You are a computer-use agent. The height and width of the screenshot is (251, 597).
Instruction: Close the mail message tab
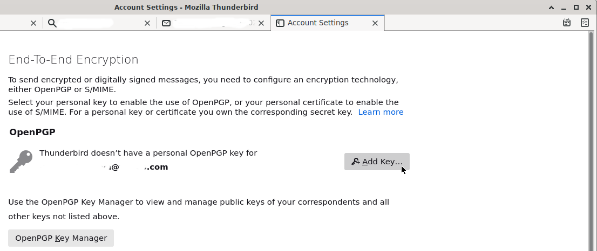(x=261, y=23)
